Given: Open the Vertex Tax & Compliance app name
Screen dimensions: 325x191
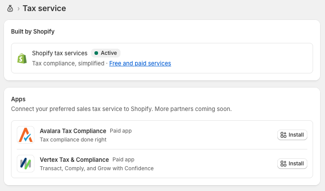Looking at the screenshot, I should [74, 160].
